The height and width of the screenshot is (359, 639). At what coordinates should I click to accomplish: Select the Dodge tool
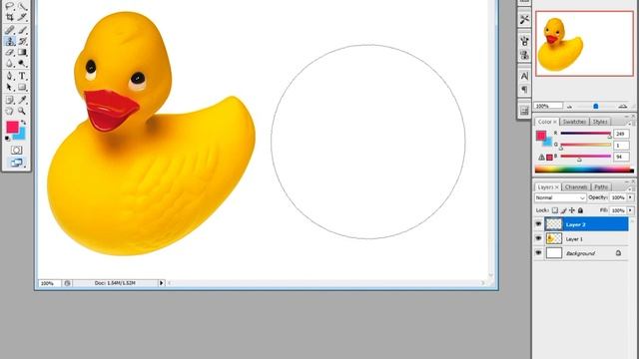[x=22, y=64]
